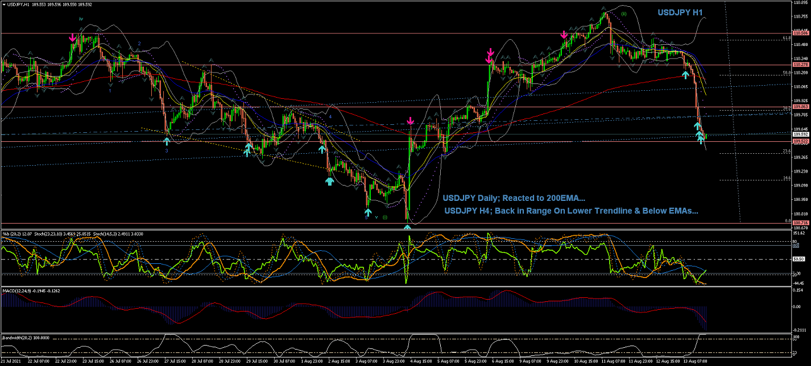
Task: Click the 108.716 red price level tag
Action: click(x=801, y=222)
